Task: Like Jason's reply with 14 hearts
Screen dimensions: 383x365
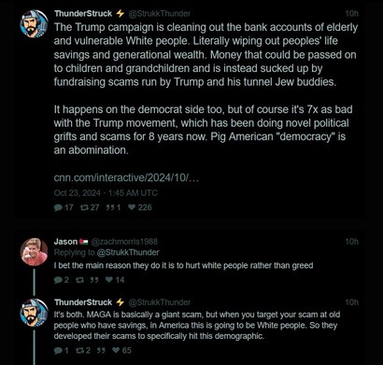Action: pyautogui.click(x=109, y=280)
